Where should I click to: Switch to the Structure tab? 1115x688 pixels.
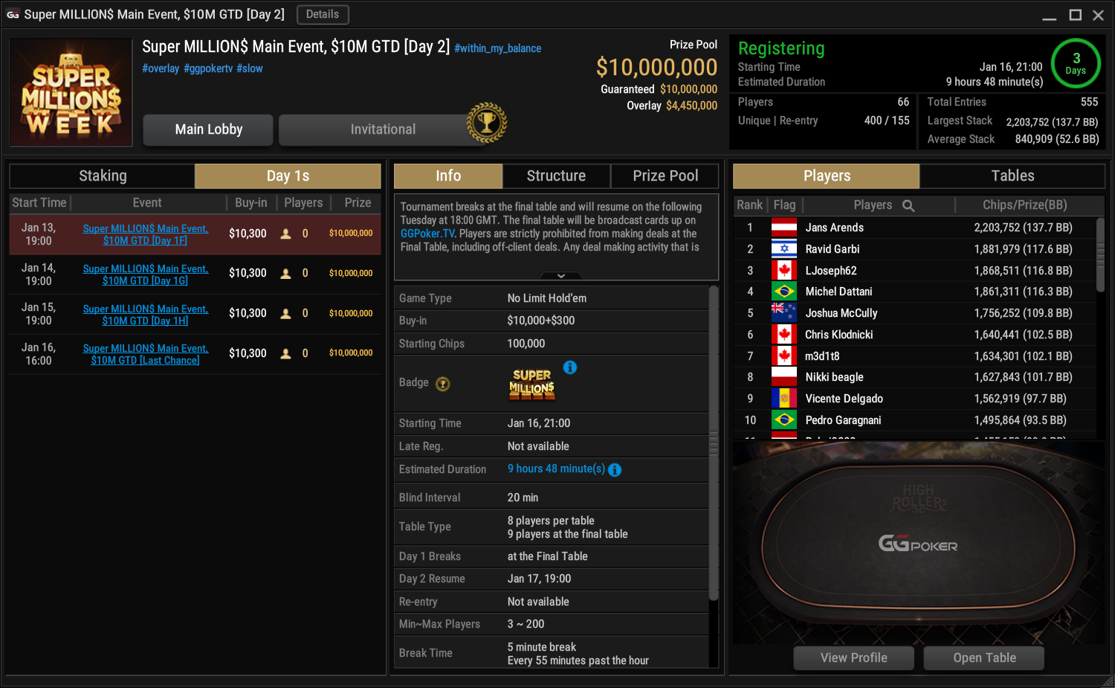point(556,176)
